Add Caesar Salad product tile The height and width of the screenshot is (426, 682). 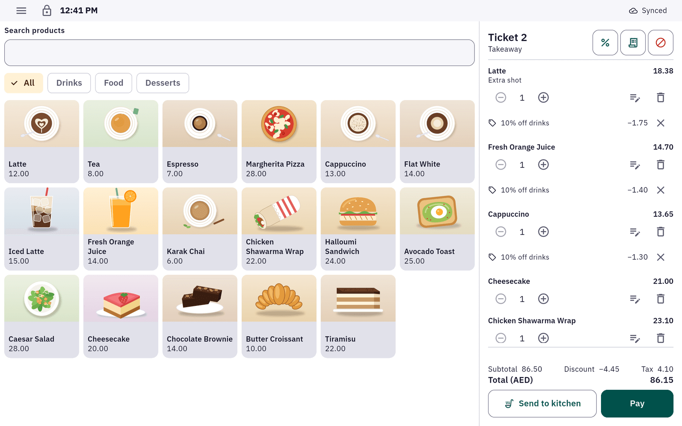click(x=42, y=317)
